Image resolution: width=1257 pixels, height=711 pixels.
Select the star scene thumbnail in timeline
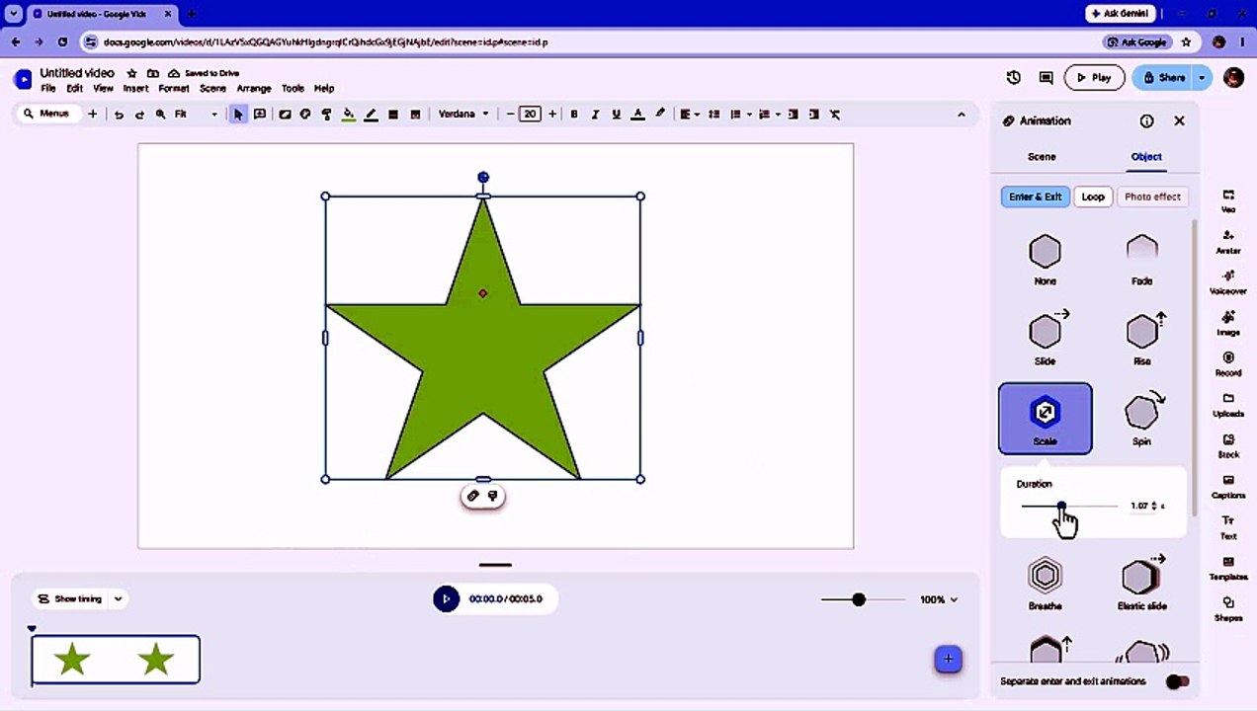pyautogui.click(x=116, y=660)
